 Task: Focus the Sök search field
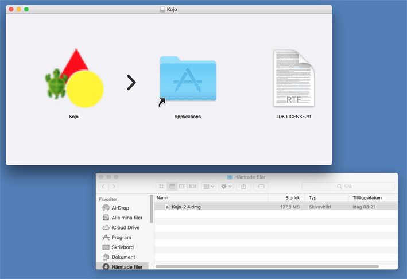click(348, 187)
